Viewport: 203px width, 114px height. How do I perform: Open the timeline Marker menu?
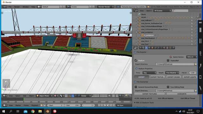tap(18, 105)
